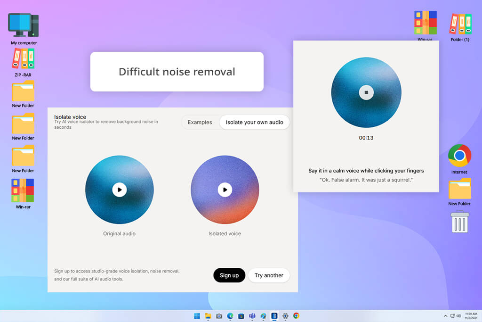The image size is (482, 322).
Task: Click the 'Sign up to access studio-grade' text
Action: [x=117, y=275]
